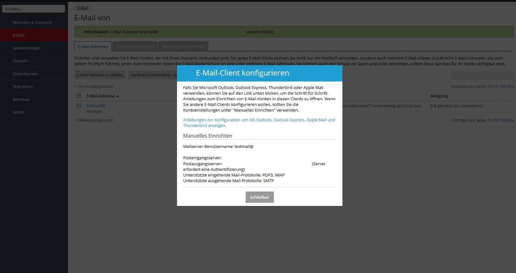Show Alle entries per page, upper pager
Image resolution: width=516 pixels, height=273 pixels.
[510, 86]
